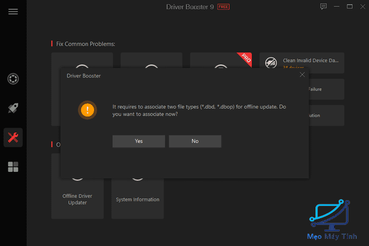Close the Driver Booster dialog
Viewport: 369px width, 246px height.
302,75
